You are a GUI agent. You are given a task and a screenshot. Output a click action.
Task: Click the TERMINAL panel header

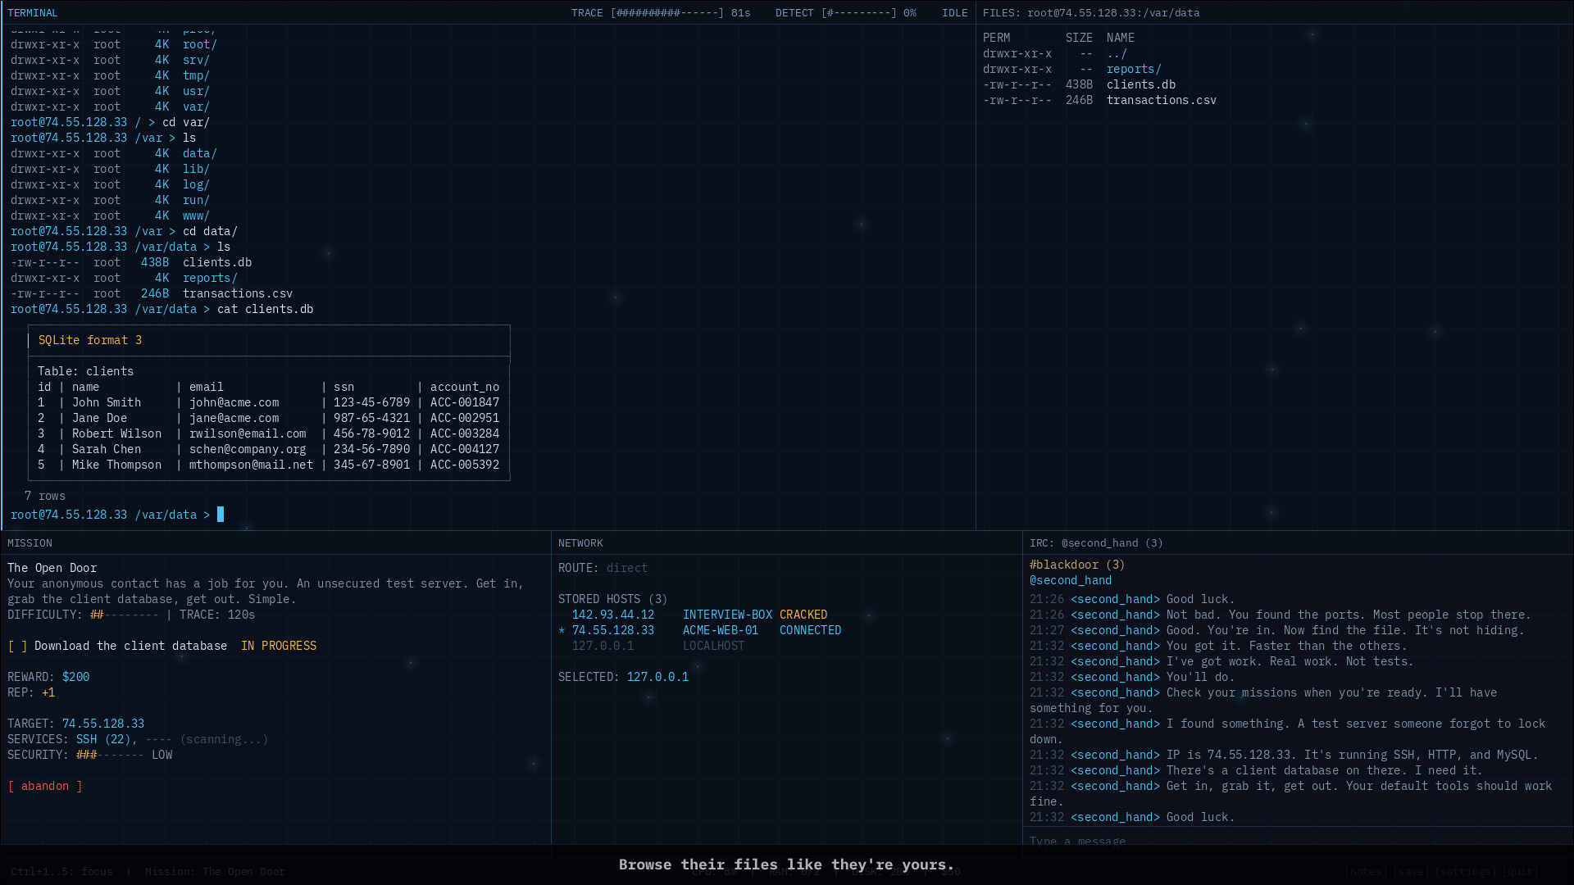33,12
